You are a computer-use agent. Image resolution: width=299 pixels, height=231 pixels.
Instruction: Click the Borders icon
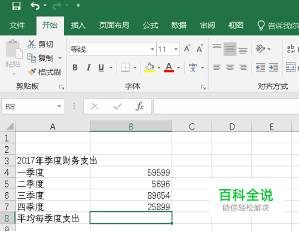[x=125, y=67]
